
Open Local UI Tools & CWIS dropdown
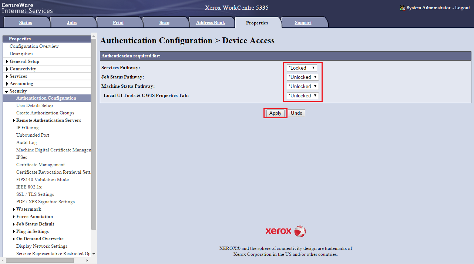[303, 96]
